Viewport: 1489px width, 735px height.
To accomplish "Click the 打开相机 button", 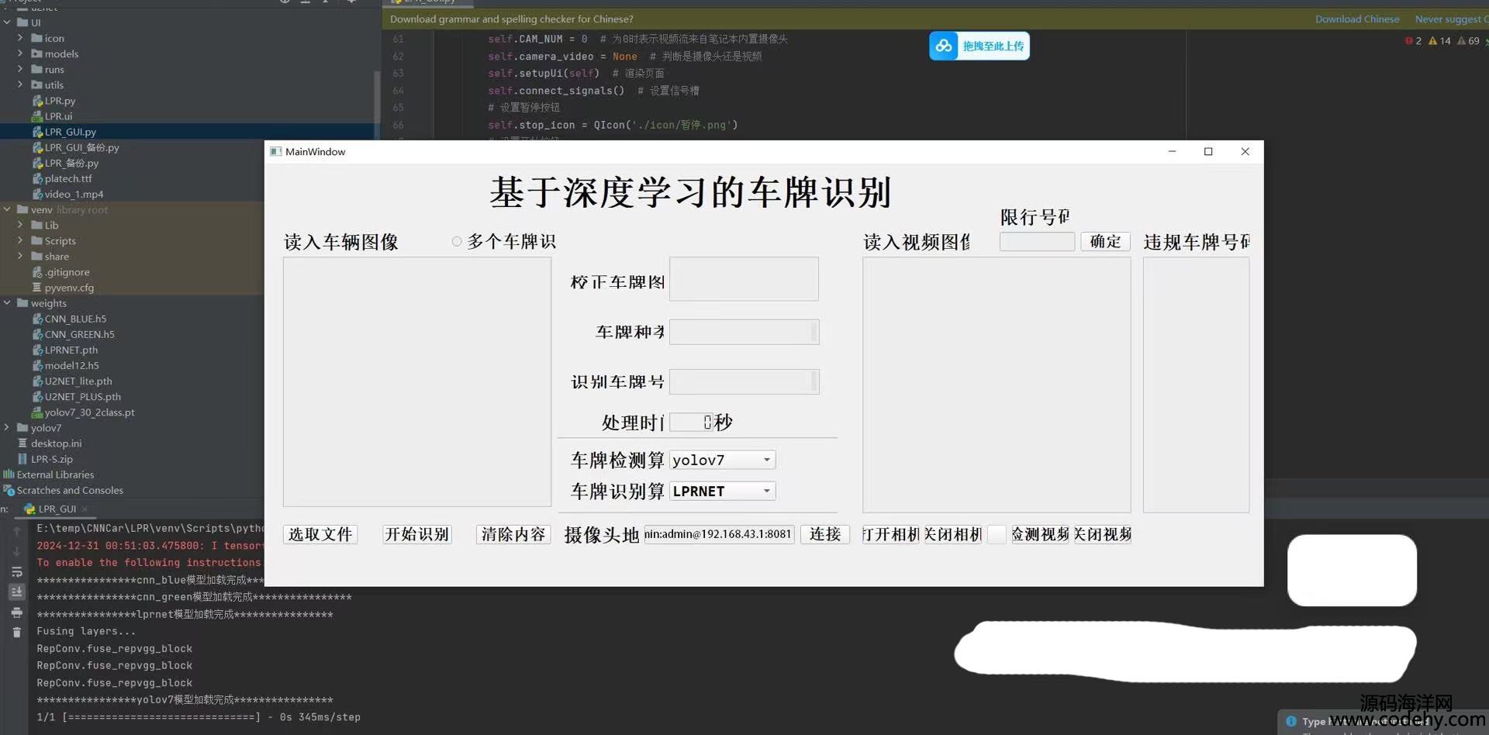I will 891,534.
